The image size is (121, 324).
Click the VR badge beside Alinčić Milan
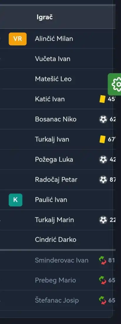tap(18, 39)
